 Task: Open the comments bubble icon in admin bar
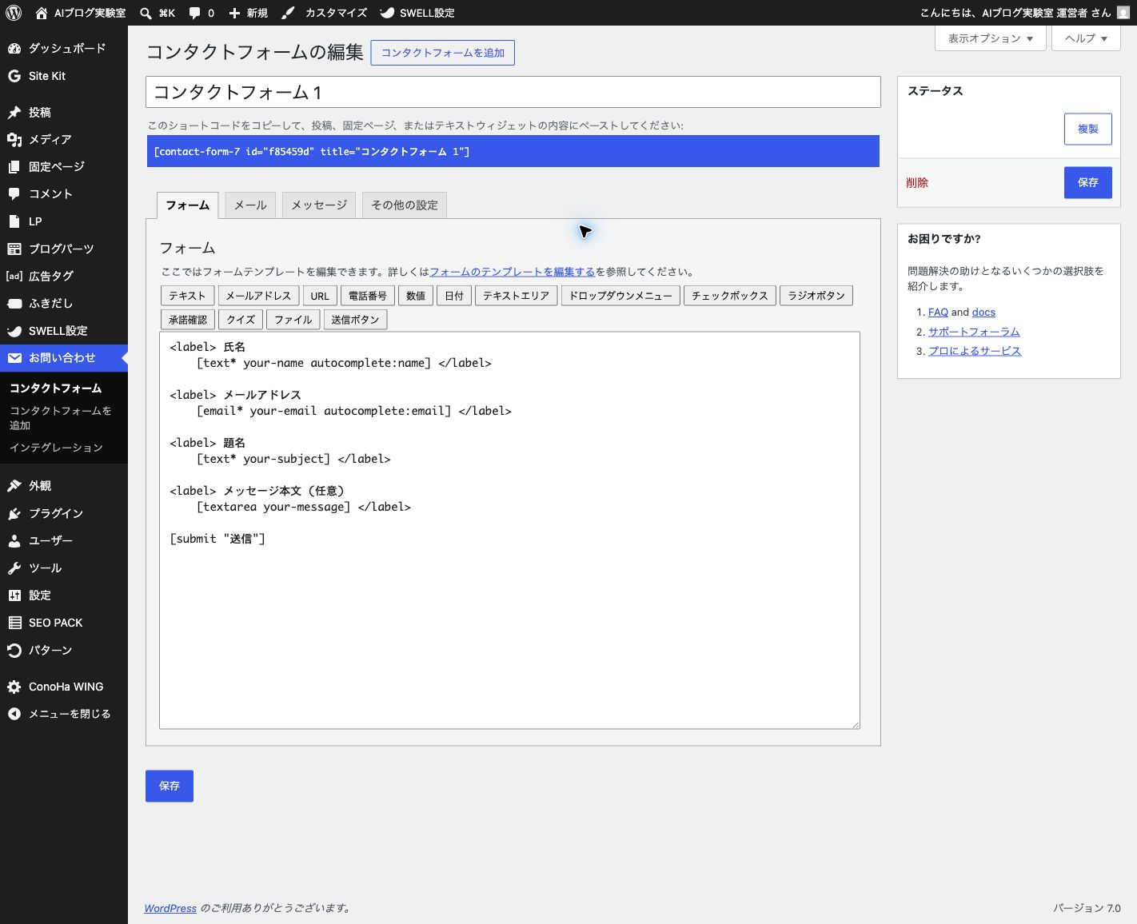194,13
